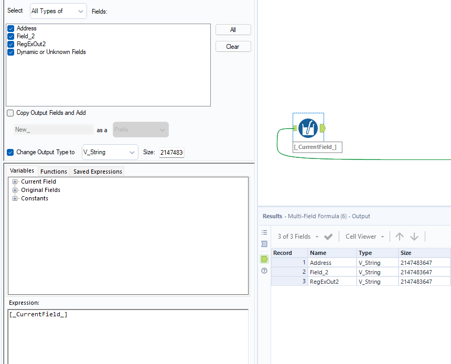Click the green output anchor of the tool

[x=323, y=127]
